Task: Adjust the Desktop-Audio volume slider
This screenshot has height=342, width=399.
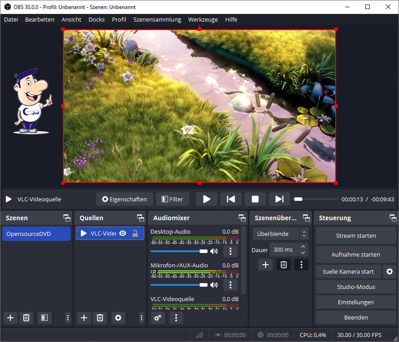Action: tap(204, 251)
